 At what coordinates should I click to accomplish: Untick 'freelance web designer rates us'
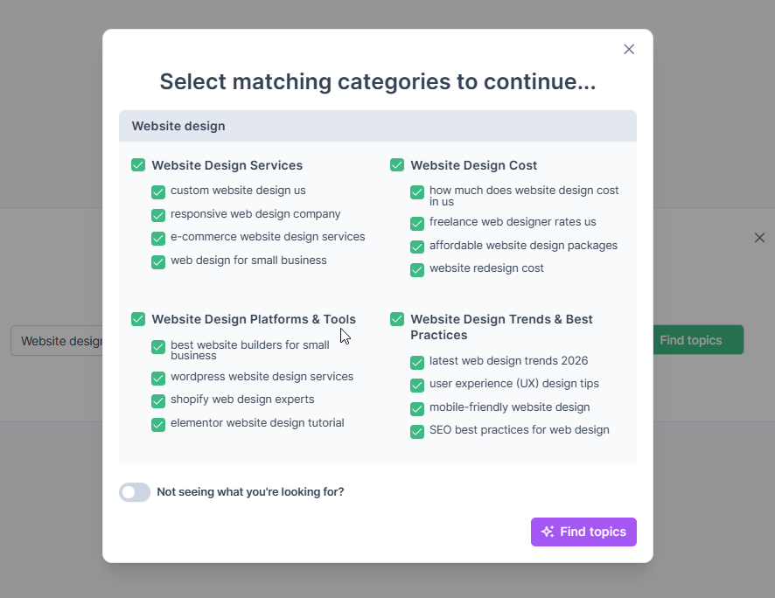point(417,224)
